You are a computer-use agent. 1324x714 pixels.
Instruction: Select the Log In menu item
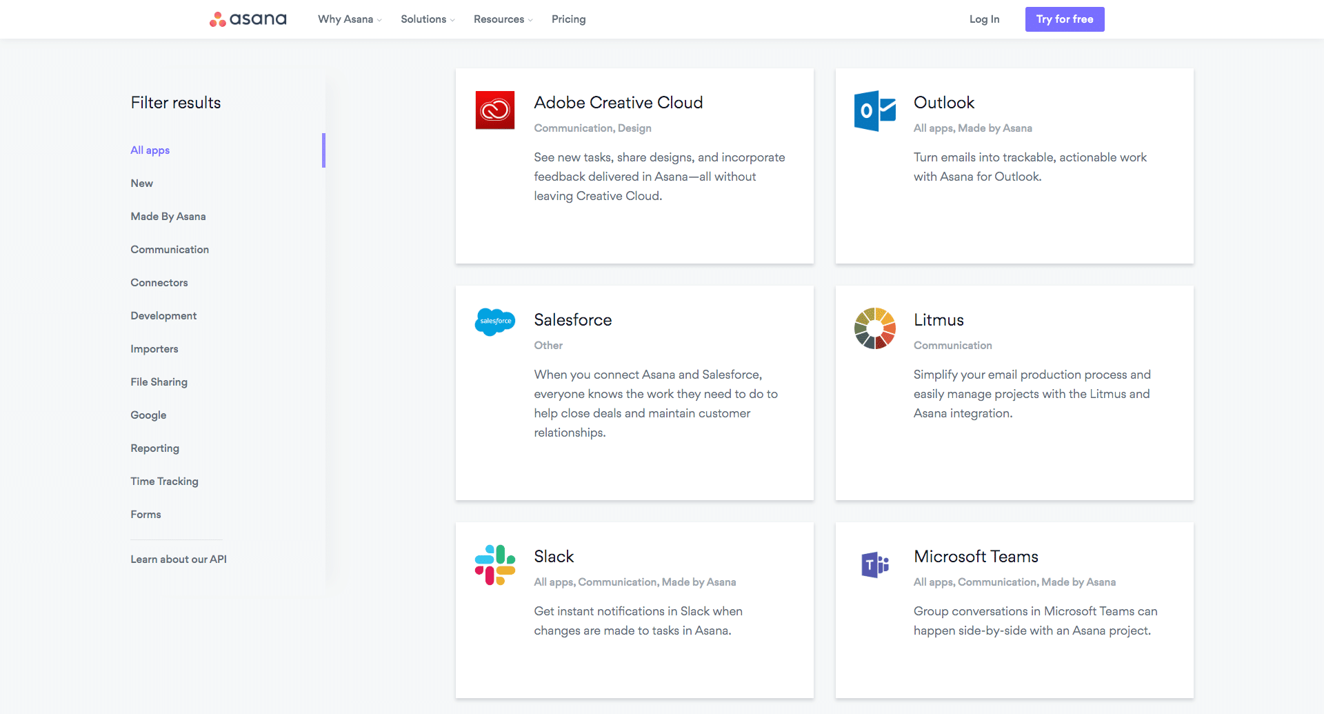click(984, 19)
